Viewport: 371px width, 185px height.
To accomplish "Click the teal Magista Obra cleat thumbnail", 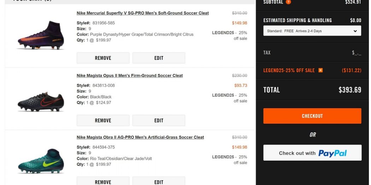I will (41, 162).
